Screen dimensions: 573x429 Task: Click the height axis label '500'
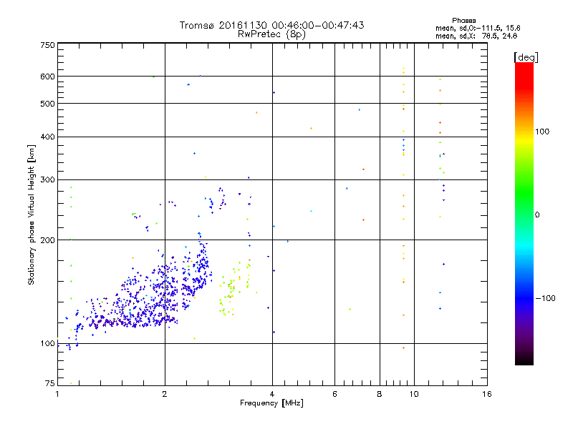point(47,104)
